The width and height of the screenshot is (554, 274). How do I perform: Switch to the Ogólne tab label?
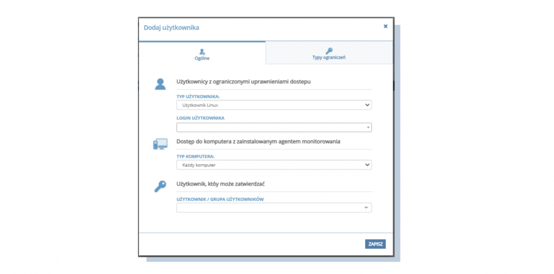pyautogui.click(x=202, y=59)
